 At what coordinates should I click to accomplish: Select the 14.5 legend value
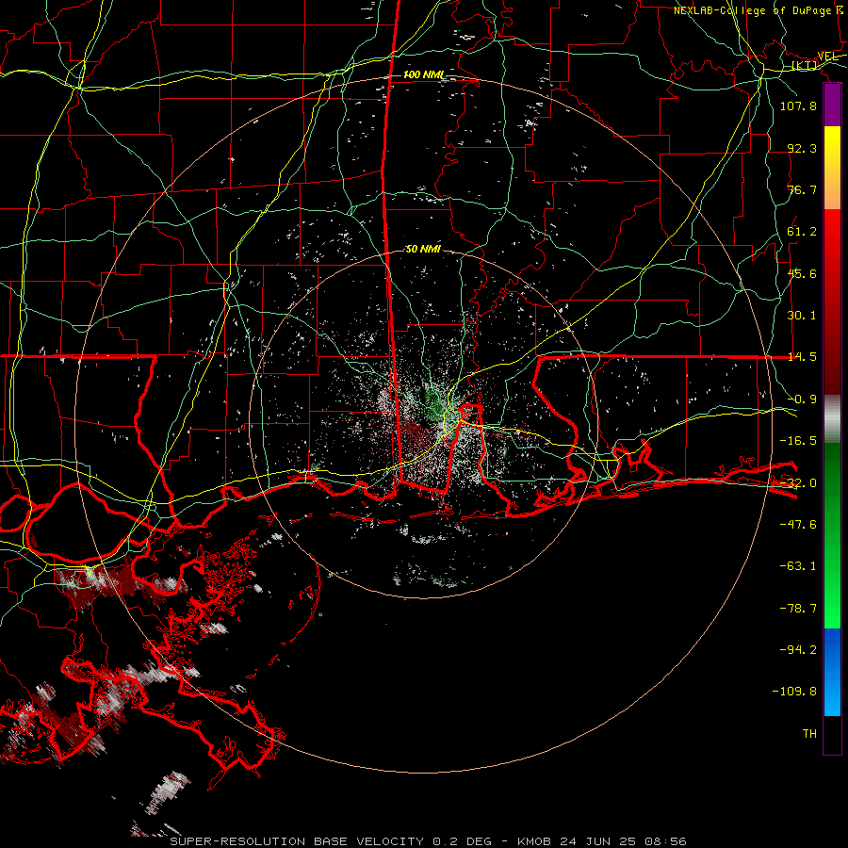point(802,357)
